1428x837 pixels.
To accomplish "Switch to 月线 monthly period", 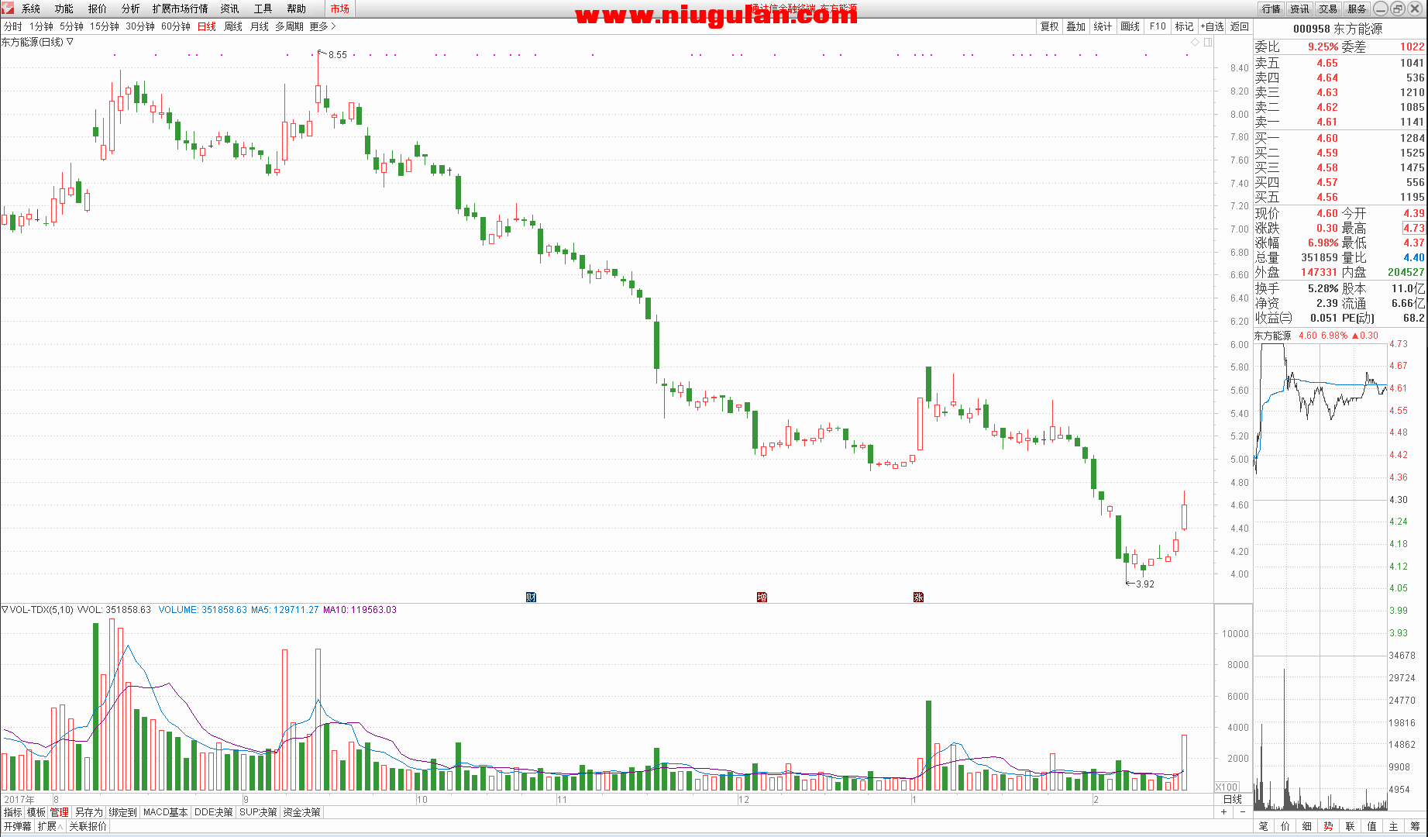I will coord(260,26).
